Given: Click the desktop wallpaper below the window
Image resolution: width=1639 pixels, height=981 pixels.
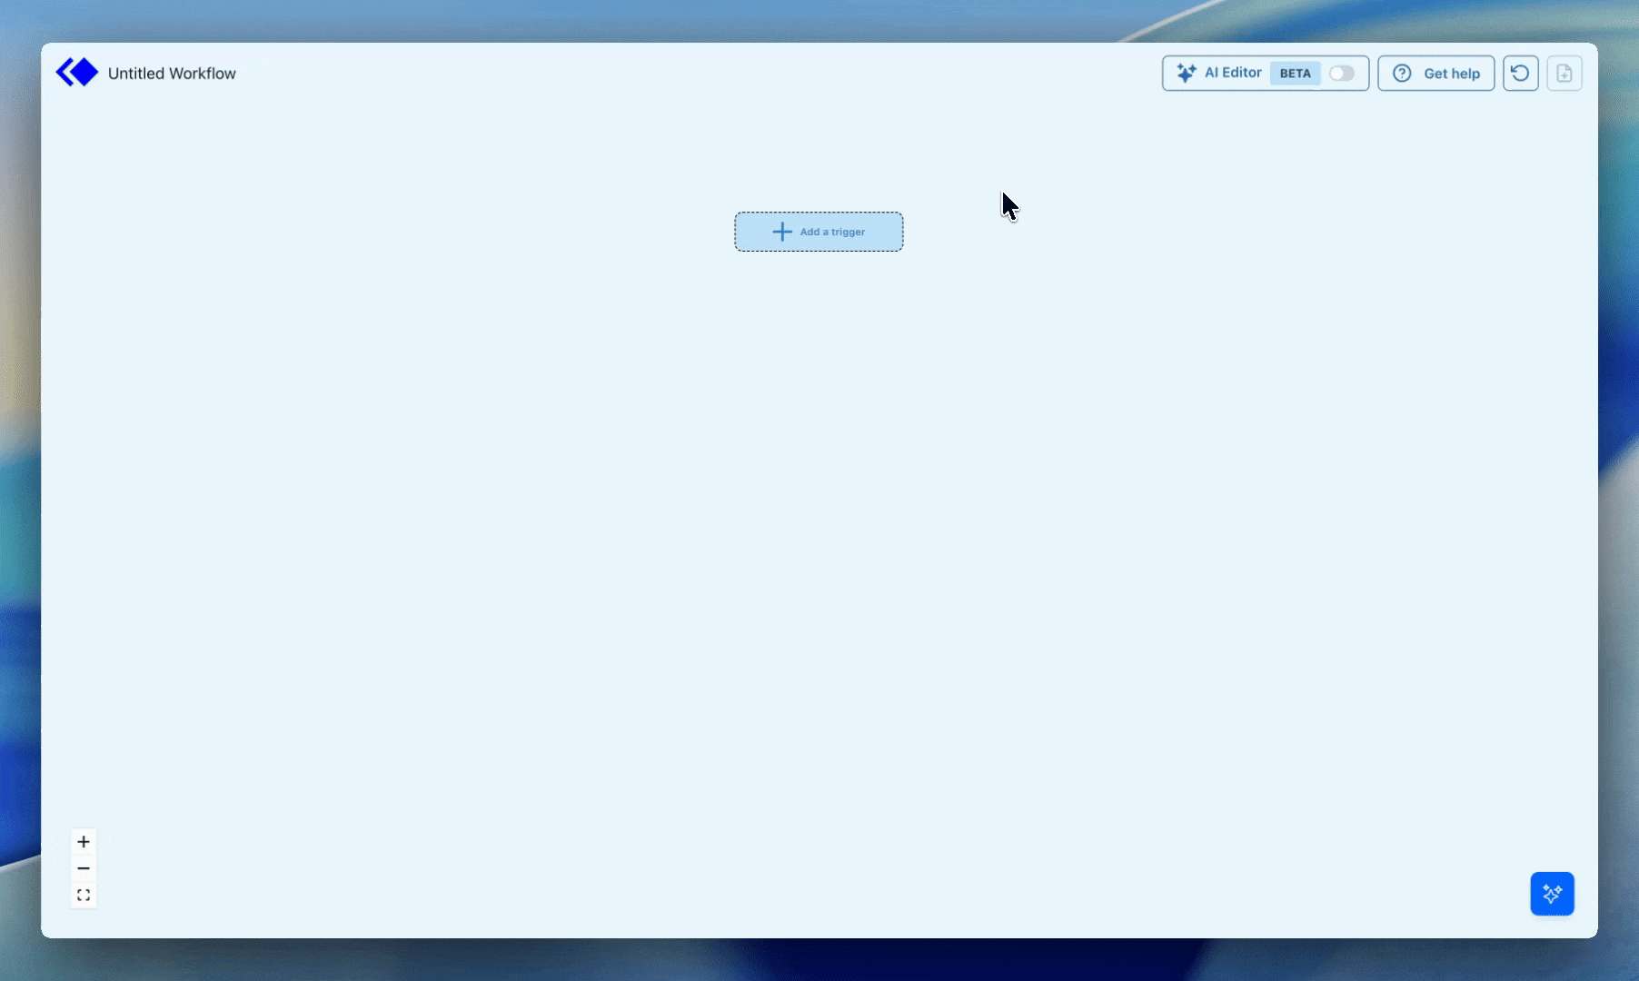Looking at the screenshot, I should pos(818,961).
